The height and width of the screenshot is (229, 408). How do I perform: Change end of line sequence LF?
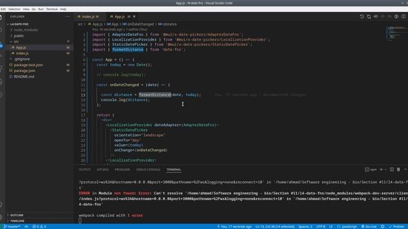point(331,226)
